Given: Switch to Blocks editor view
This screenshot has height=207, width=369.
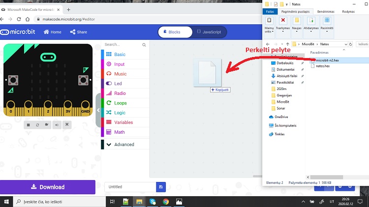Looking at the screenshot, I should point(175,32).
